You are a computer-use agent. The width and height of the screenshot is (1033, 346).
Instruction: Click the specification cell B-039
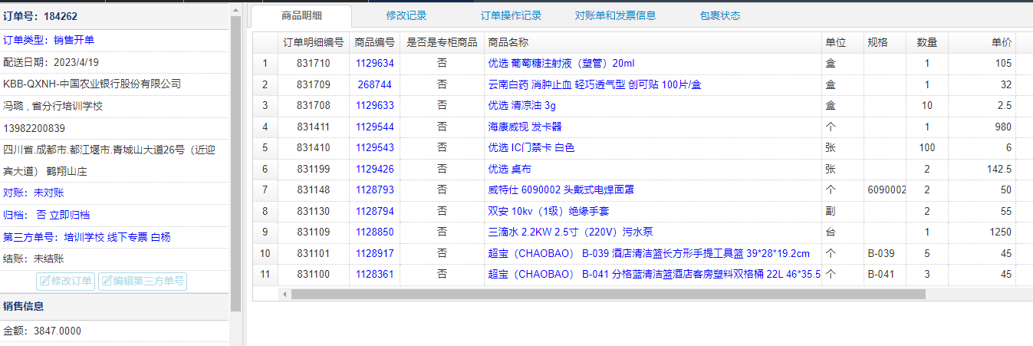pyautogui.click(x=884, y=253)
